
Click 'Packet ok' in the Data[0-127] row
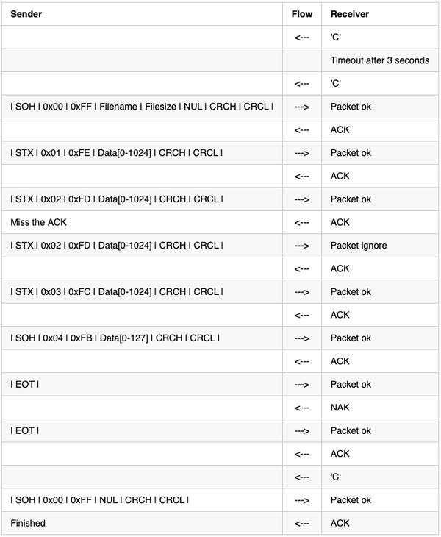351,338
